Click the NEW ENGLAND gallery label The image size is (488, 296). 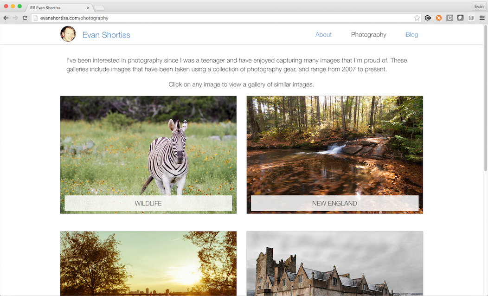(x=334, y=203)
